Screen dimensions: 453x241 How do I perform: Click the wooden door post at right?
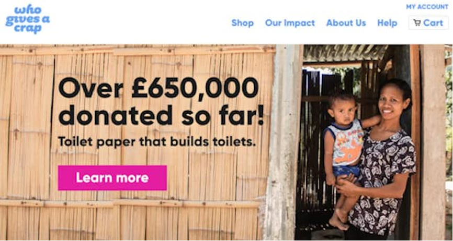pyautogui.click(x=433, y=142)
